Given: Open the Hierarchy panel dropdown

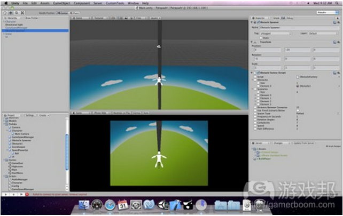Looking at the screenshot, I should point(12,18).
